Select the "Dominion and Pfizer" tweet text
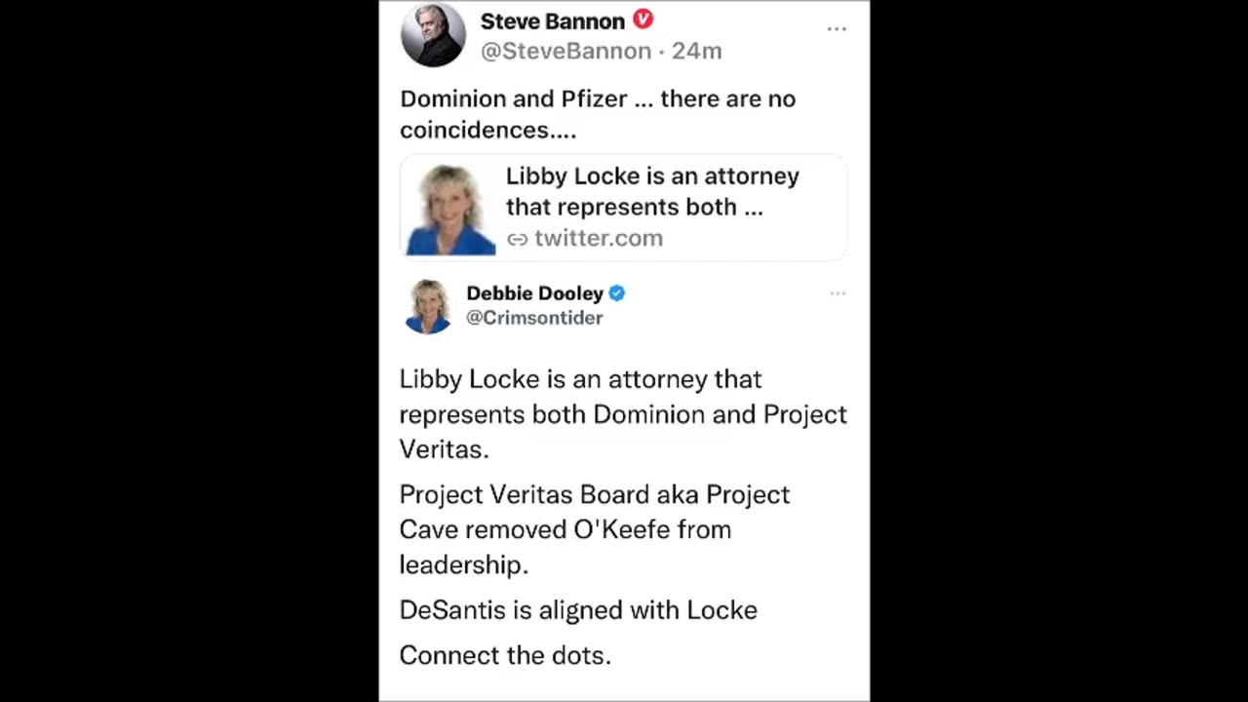This screenshot has width=1248, height=702. [x=597, y=114]
